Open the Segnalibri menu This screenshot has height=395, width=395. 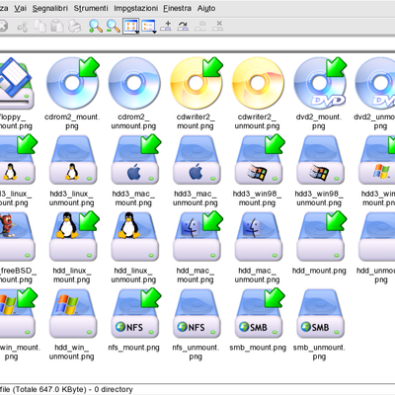tap(50, 8)
